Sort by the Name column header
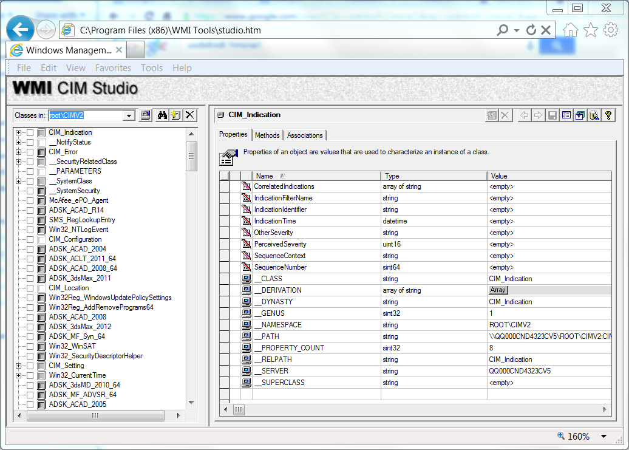The width and height of the screenshot is (629, 450). (x=316, y=176)
